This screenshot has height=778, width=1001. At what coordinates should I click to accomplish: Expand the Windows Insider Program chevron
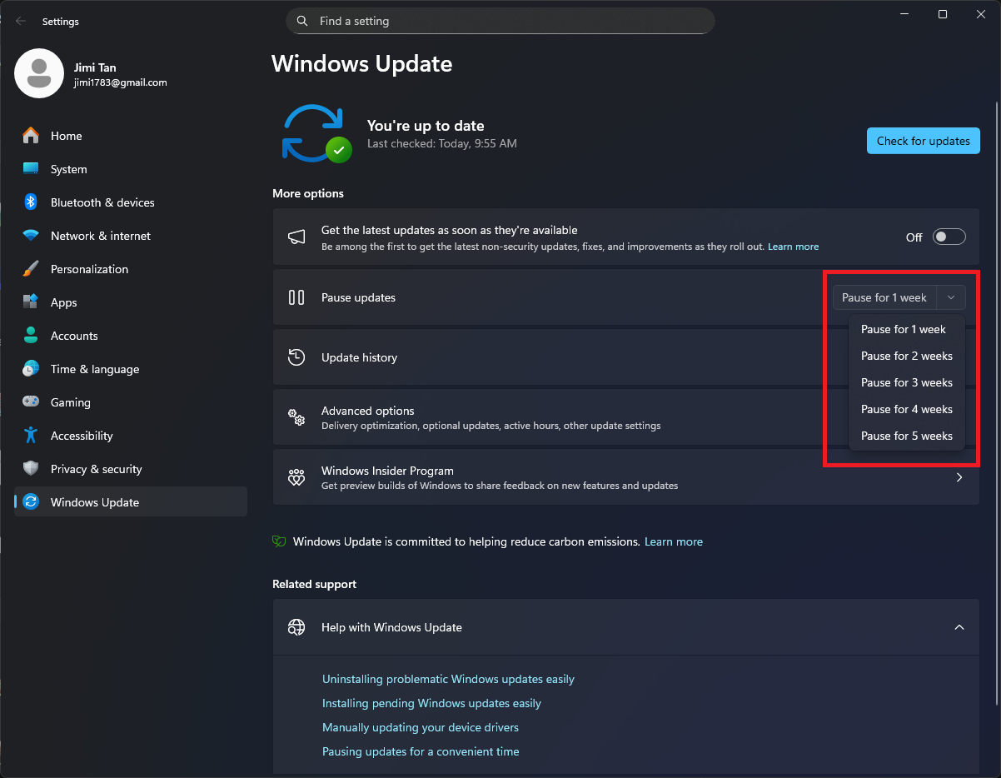[959, 478]
